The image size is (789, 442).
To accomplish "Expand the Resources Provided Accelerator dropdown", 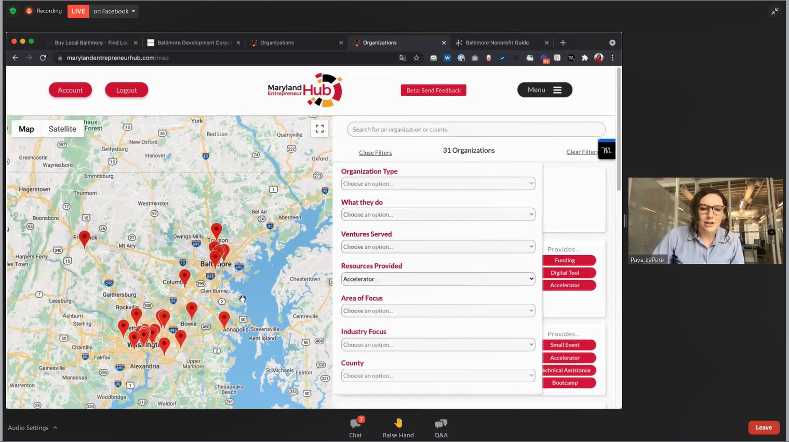I will coord(438,279).
